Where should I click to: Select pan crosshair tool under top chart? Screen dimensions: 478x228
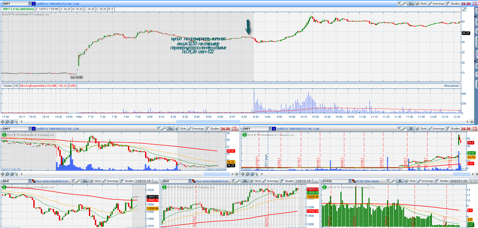click(x=3, y=122)
